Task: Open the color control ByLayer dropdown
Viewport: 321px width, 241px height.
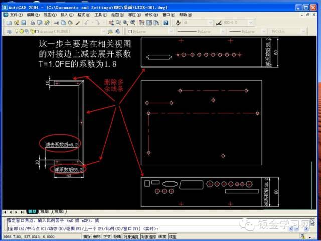Action: 171,31
